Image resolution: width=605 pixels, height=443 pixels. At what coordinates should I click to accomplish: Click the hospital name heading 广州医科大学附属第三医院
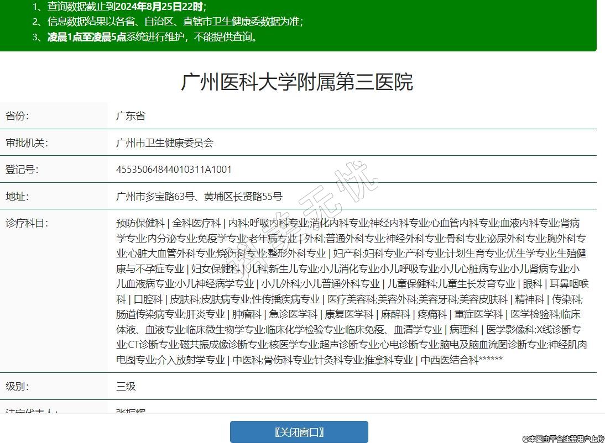click(x=297, y=82)
